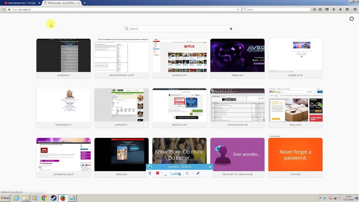Viewport: 359px width, 202px height.
Task: Open new tab page settings gear
Action: click(352, 19)
